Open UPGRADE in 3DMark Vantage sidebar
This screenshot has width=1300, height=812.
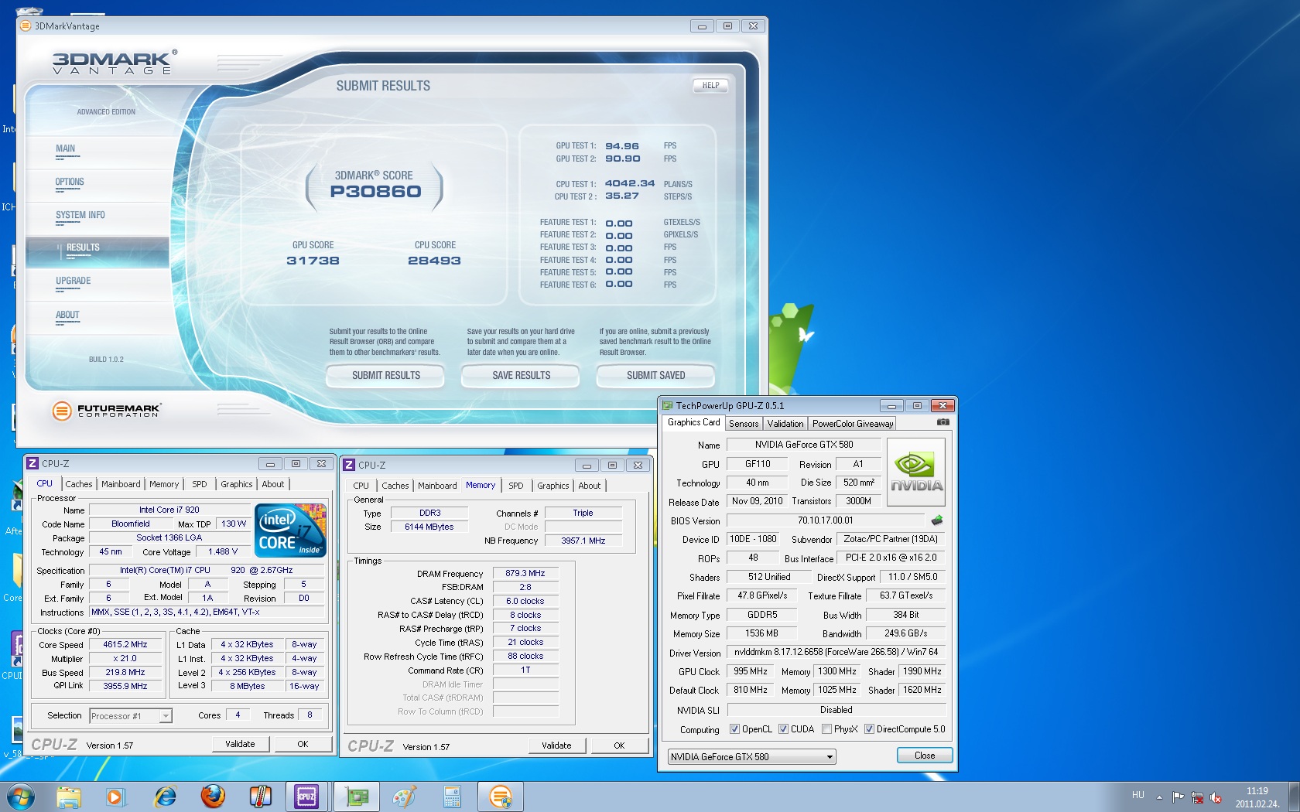click(97, 284)
